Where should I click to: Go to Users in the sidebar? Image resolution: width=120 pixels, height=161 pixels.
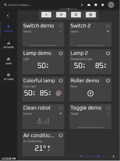pyautogui.click(x=8, y=61)
